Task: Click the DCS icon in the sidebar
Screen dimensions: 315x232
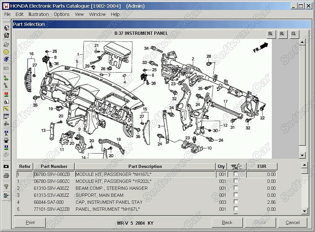Action: [6, 68]
